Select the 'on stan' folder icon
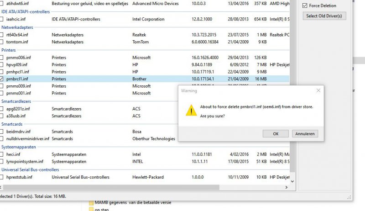 point(91,209)
